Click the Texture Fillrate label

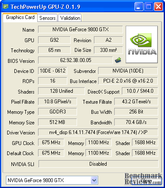click(97, 102)
